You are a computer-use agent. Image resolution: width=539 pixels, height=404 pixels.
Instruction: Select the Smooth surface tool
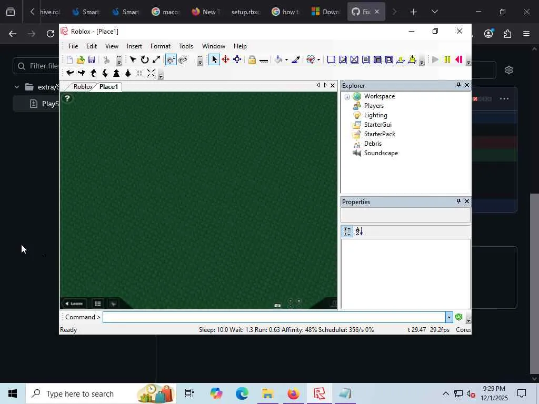click(x=331, y=60)
